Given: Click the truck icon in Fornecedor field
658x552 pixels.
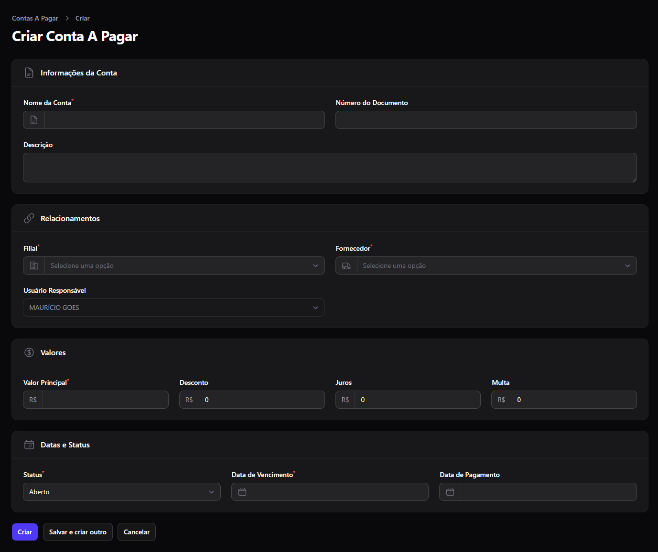Looking at the screenshot, I should (346, 265).
